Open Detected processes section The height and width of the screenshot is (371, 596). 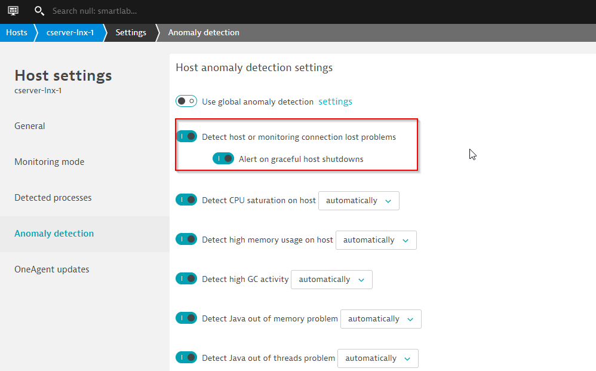(53, 198)
